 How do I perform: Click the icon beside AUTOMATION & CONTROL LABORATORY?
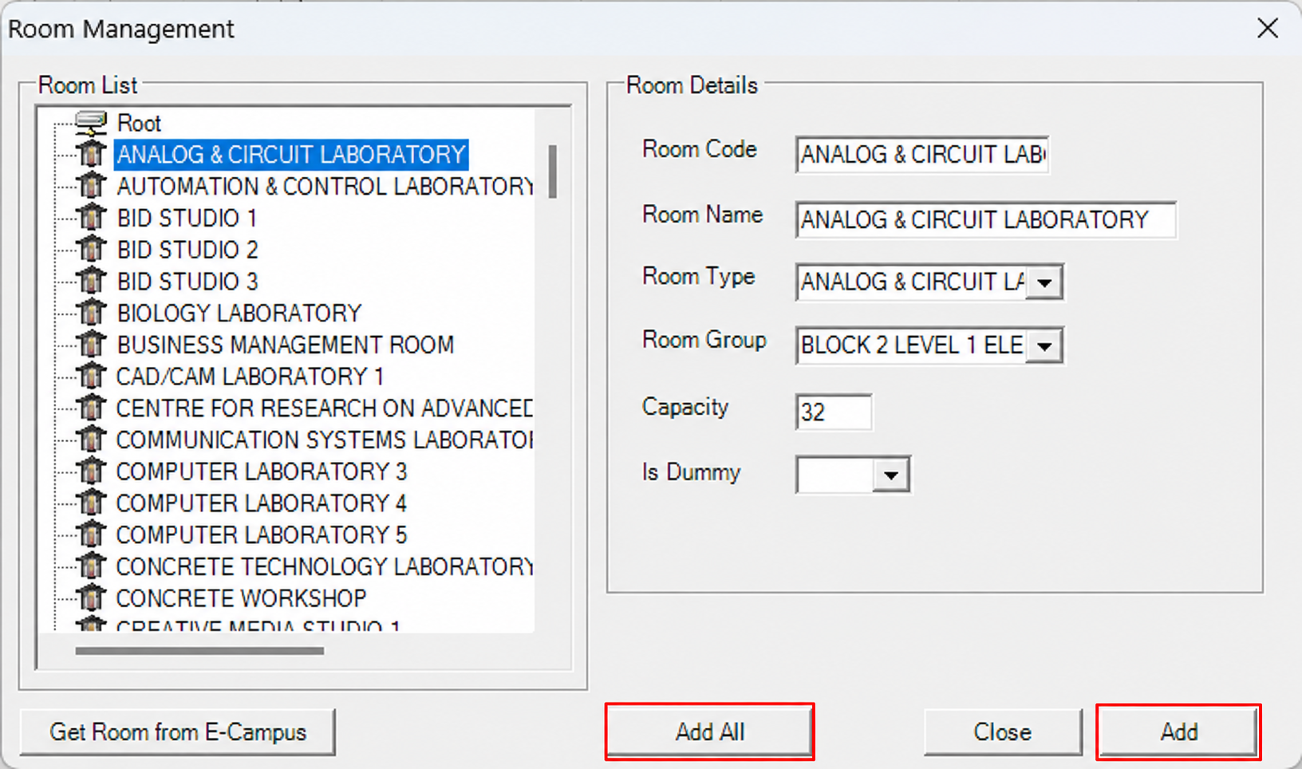coord(91,186)
